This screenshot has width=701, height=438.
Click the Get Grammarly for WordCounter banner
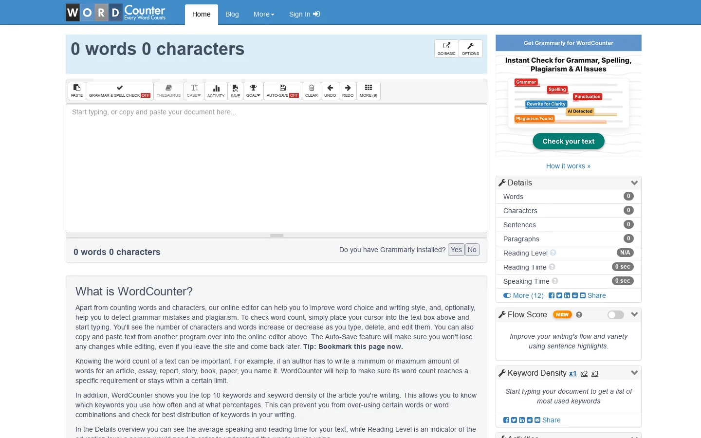[x=569, y=43]
